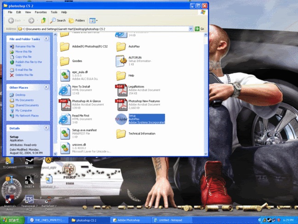Go to Desktop in Other Places
The height and width of the screenshot is (224, 298).
tap(20, 95)
